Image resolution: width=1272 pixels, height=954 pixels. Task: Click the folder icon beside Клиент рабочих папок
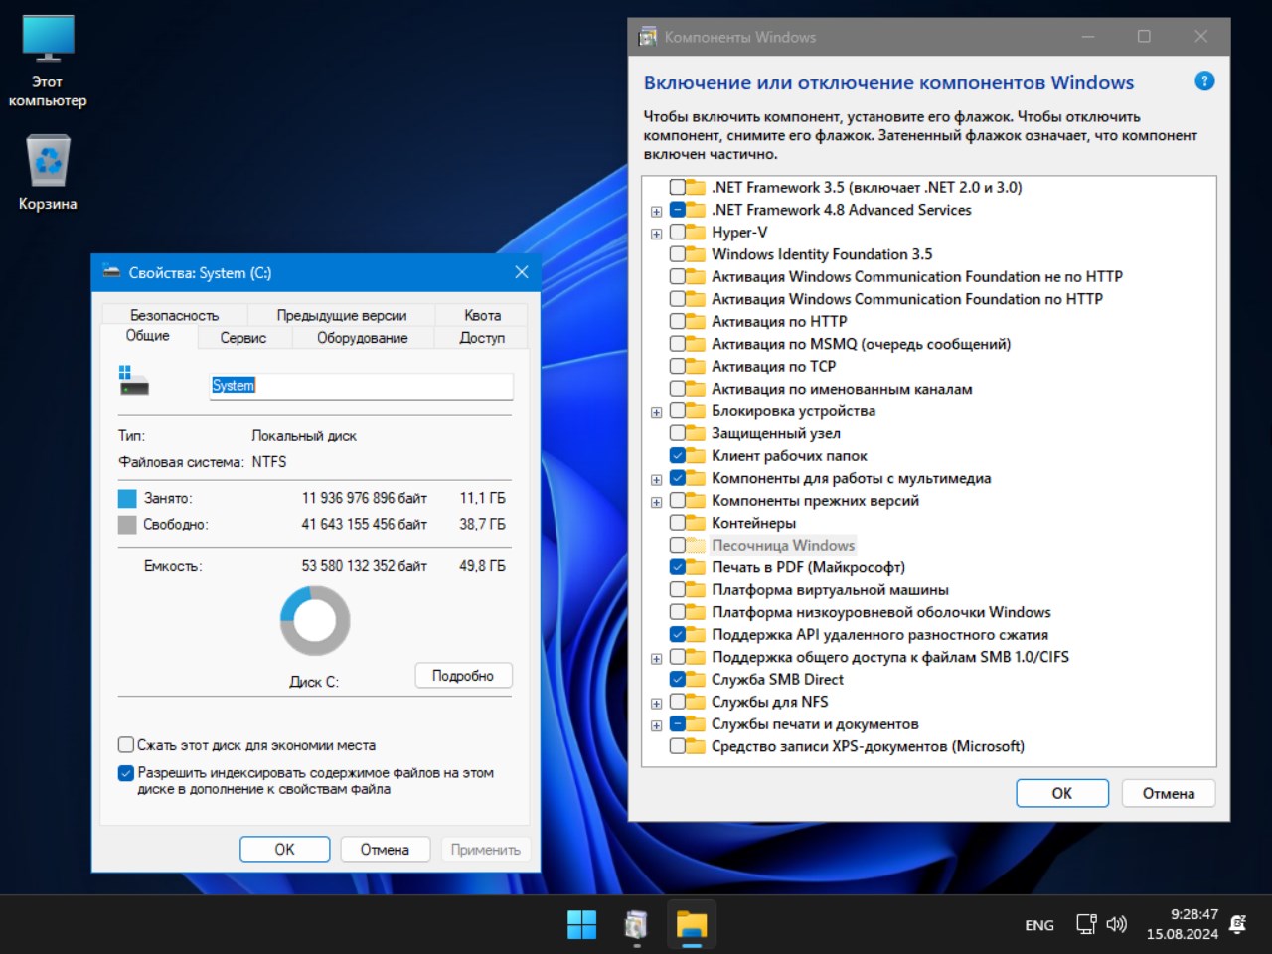[696, 455]
